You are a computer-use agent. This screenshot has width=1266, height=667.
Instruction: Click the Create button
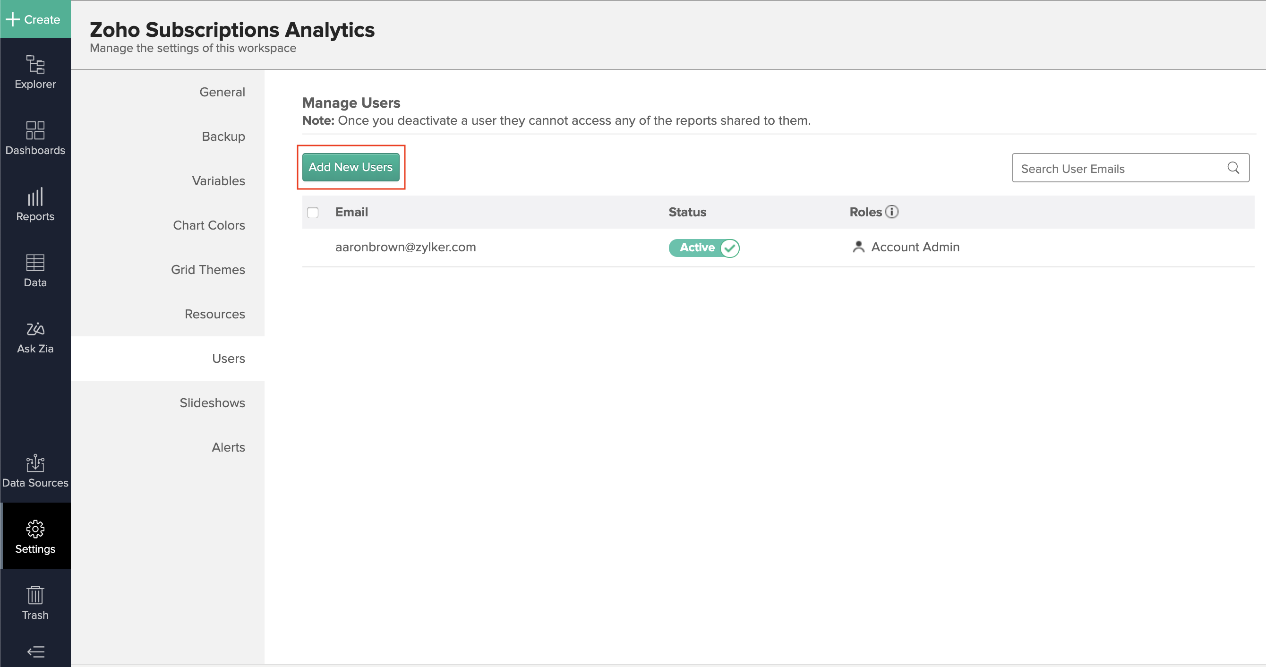coord(35,19)
